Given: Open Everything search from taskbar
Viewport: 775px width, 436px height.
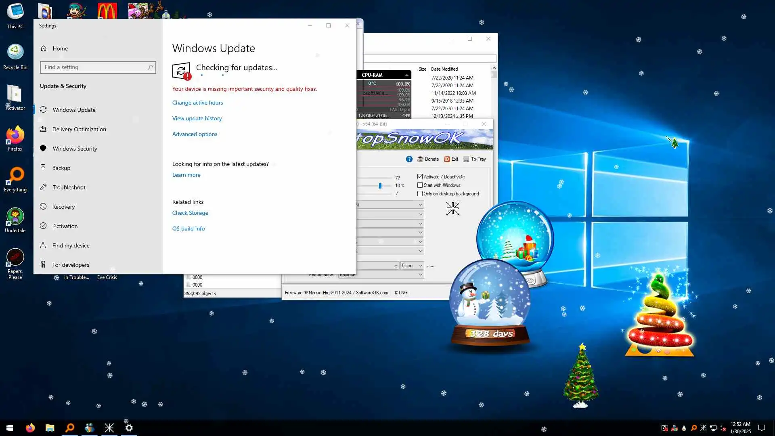Looking at the screenshot, I should 70,428.
